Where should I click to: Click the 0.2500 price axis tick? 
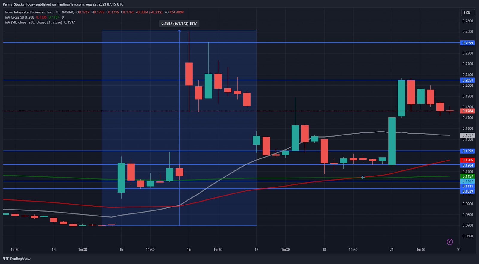(468, 32)
